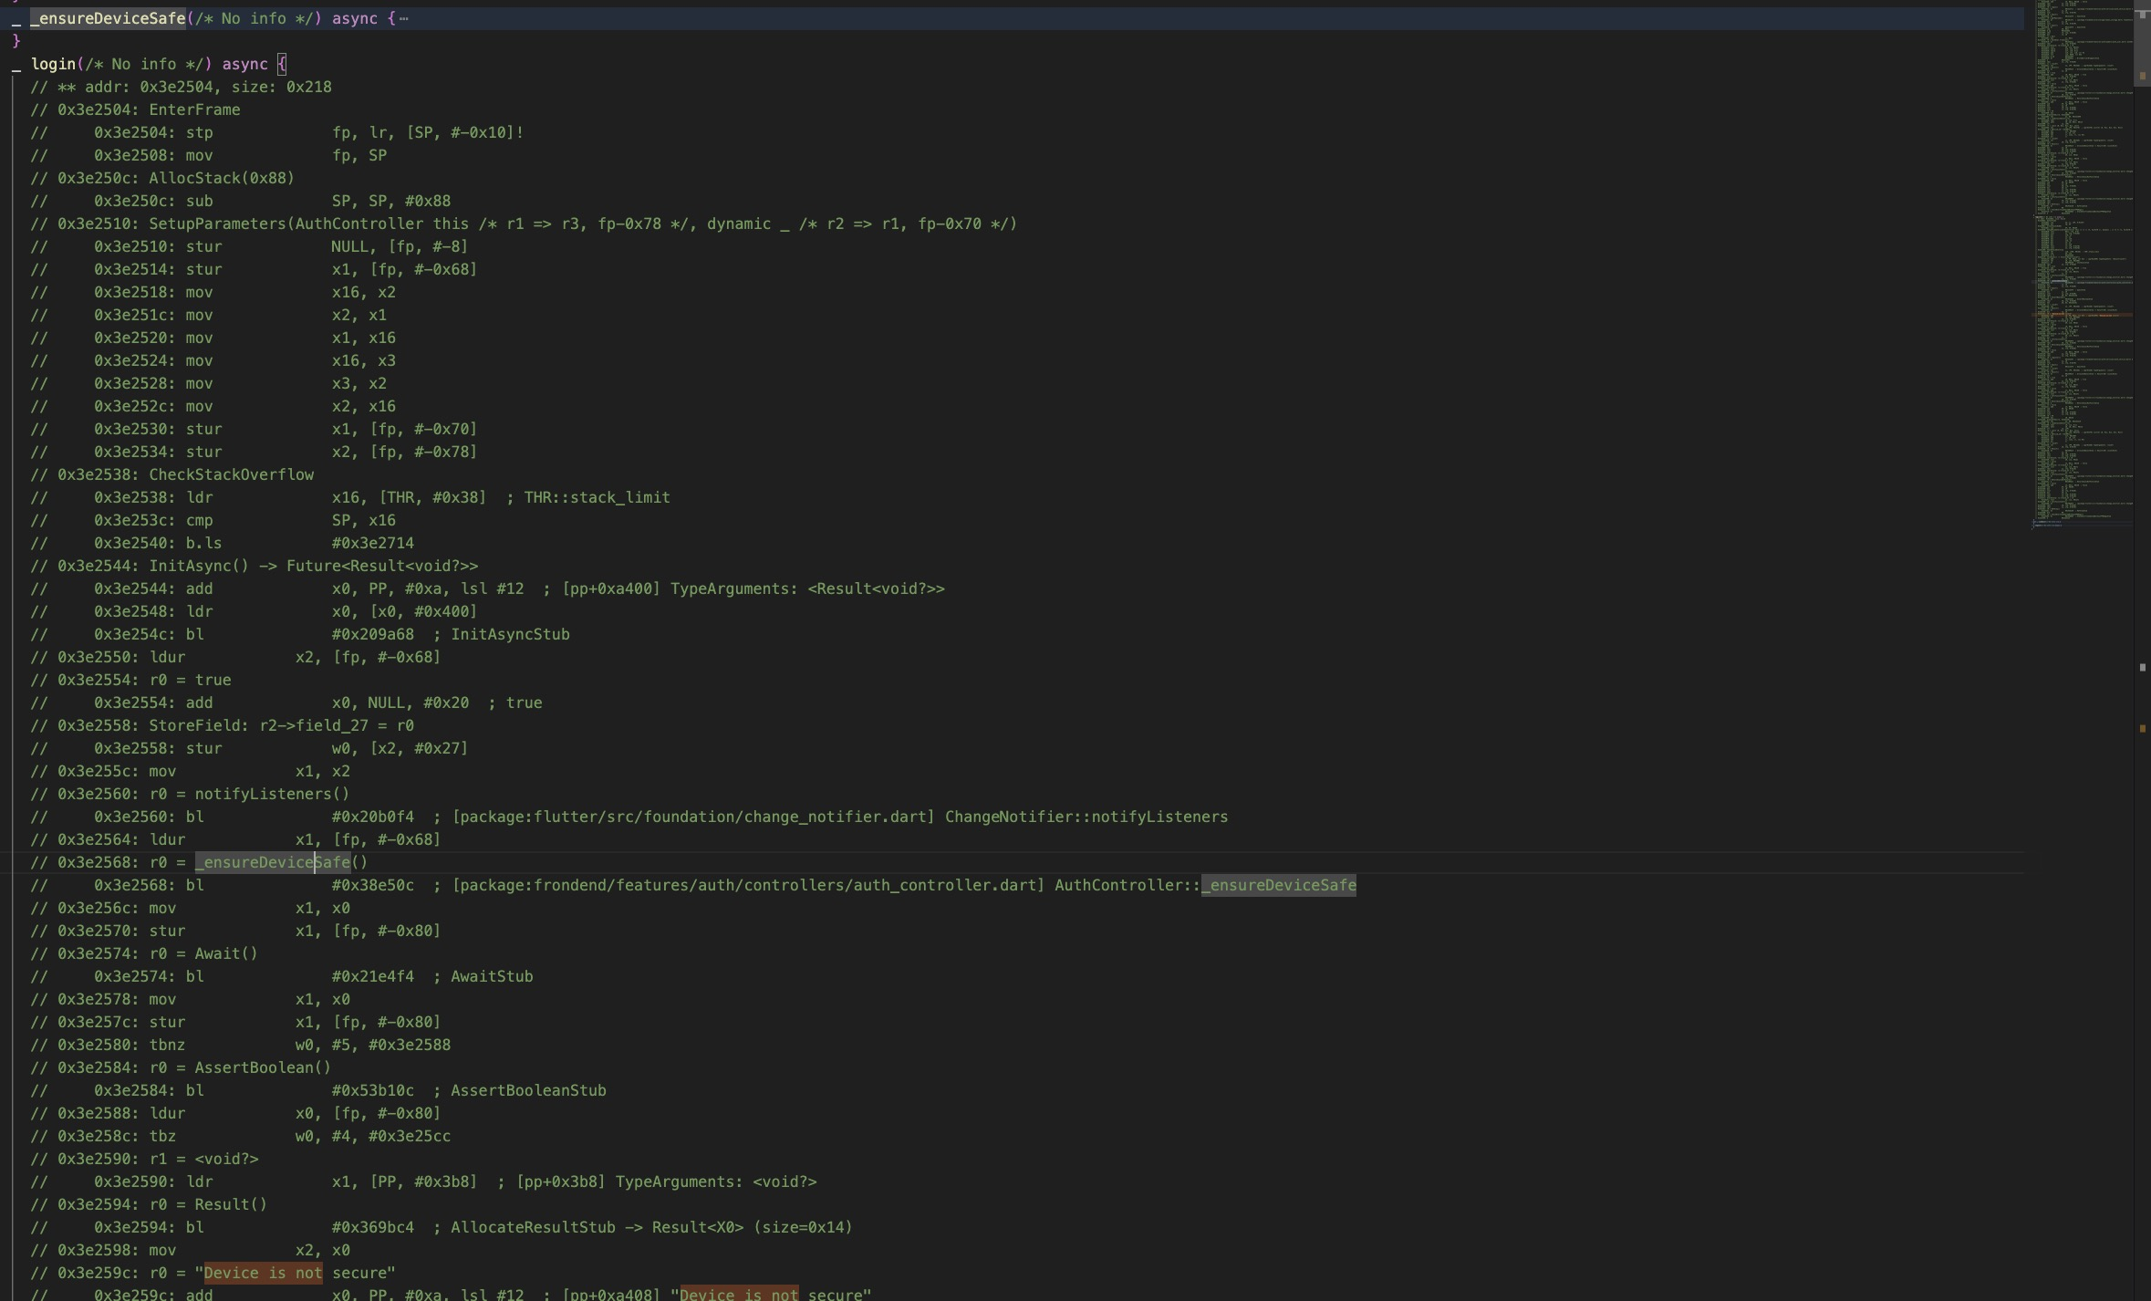Click the login function name
This screenshot has height=1301, width=2151.
(53, 64)
